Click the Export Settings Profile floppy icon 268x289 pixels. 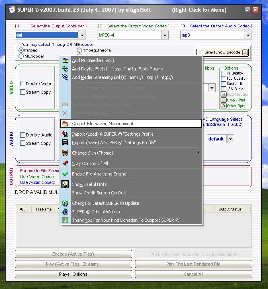point(65,142)
